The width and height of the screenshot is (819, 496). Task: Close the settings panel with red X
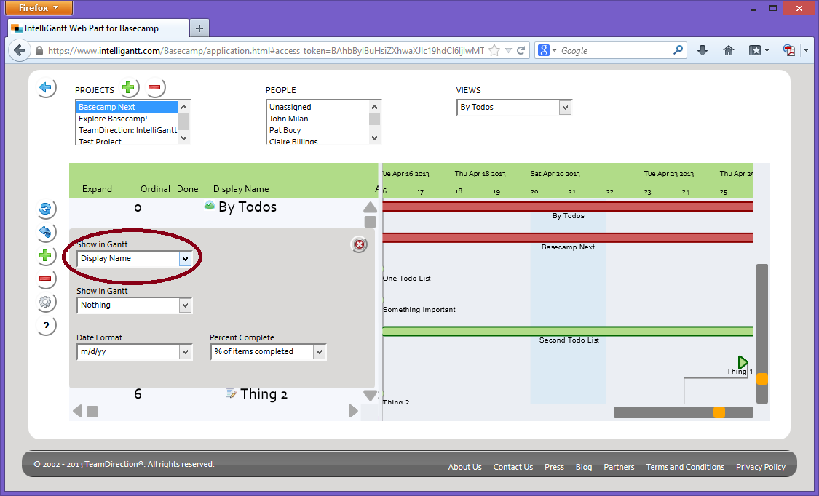coord(360,244)
